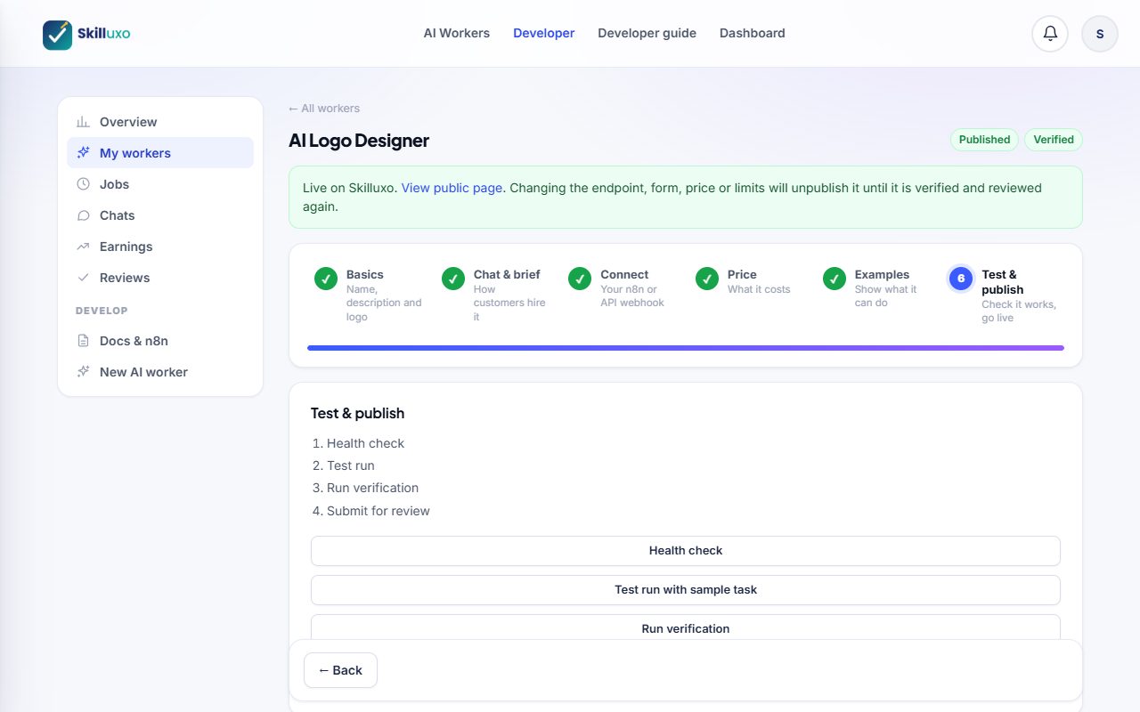Open the Developer nav item
This screenshot has width=1140, height=712.
point(544,33)
